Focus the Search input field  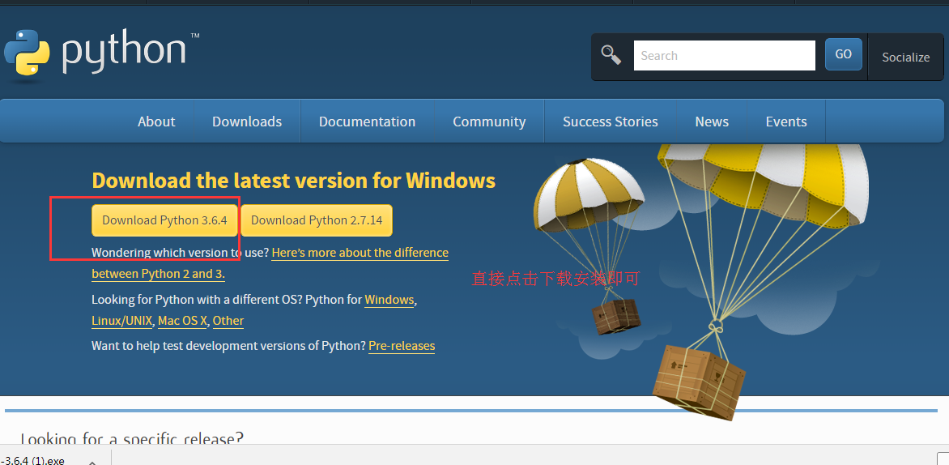click(x=724, y=56)
